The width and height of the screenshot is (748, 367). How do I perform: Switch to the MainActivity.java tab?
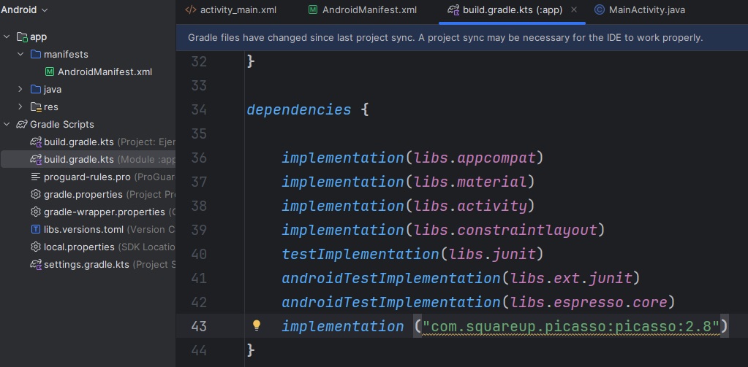pyautogui.click(x=640, y=10)
